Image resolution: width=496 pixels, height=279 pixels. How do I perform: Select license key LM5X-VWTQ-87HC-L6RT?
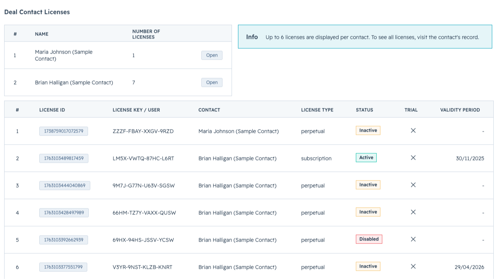(143, 158)
